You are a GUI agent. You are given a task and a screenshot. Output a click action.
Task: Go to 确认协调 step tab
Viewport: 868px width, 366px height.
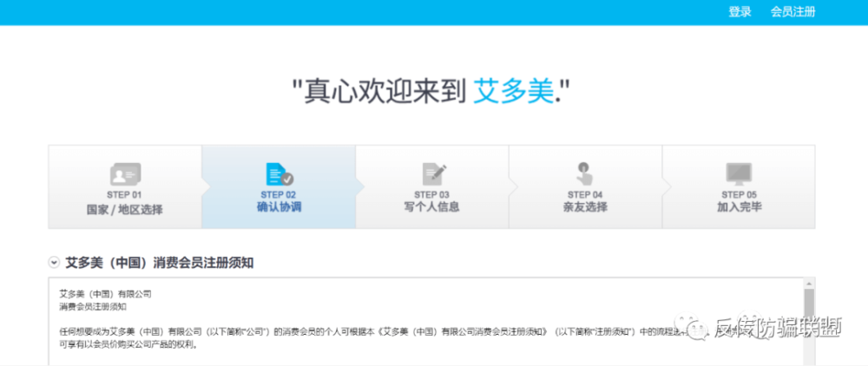coord(279,186)
